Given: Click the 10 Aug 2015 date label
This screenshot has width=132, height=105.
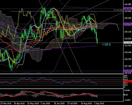Looking at the screenshot, I should pos(86,103).
